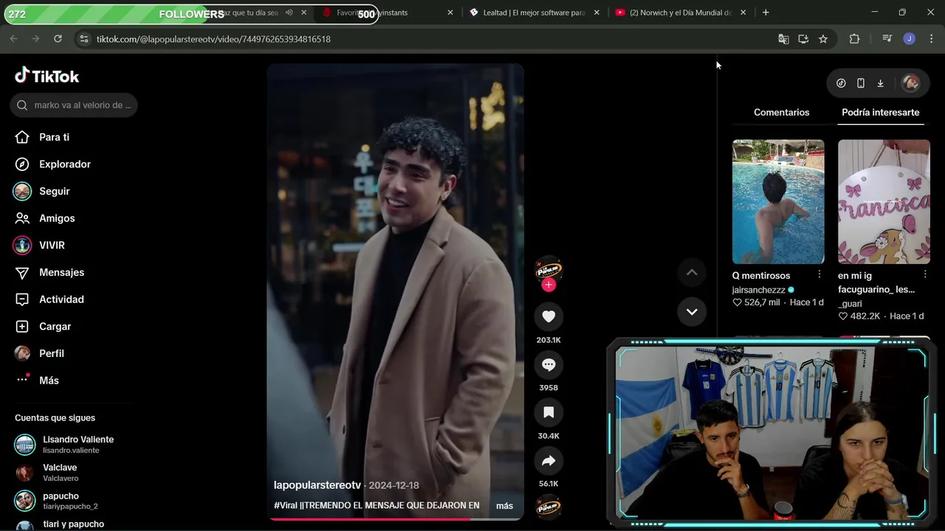The width and height of the screenshot is (945, 531).
Task: Open the Chrome profile J avatar
Action: click(909, 39)
